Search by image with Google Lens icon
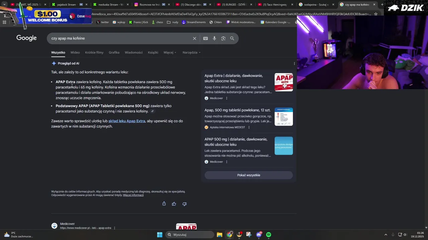The image size is (428, 240). pyautogui.click(x=223, y=38)
